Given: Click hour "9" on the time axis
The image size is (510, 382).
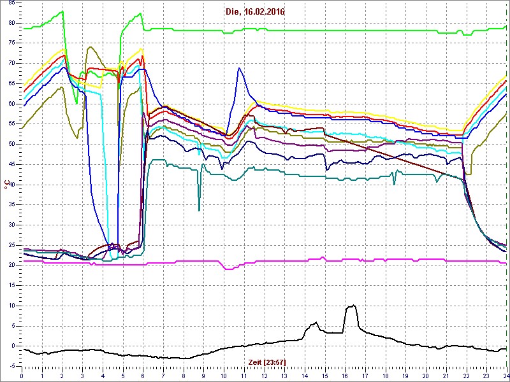Looking at the screenshot, I should coord(204,376).
